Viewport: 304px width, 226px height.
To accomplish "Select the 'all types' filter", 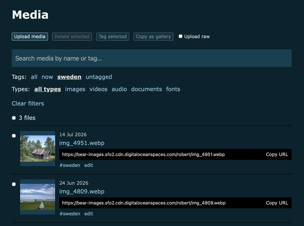I will [x=48, y=89].
